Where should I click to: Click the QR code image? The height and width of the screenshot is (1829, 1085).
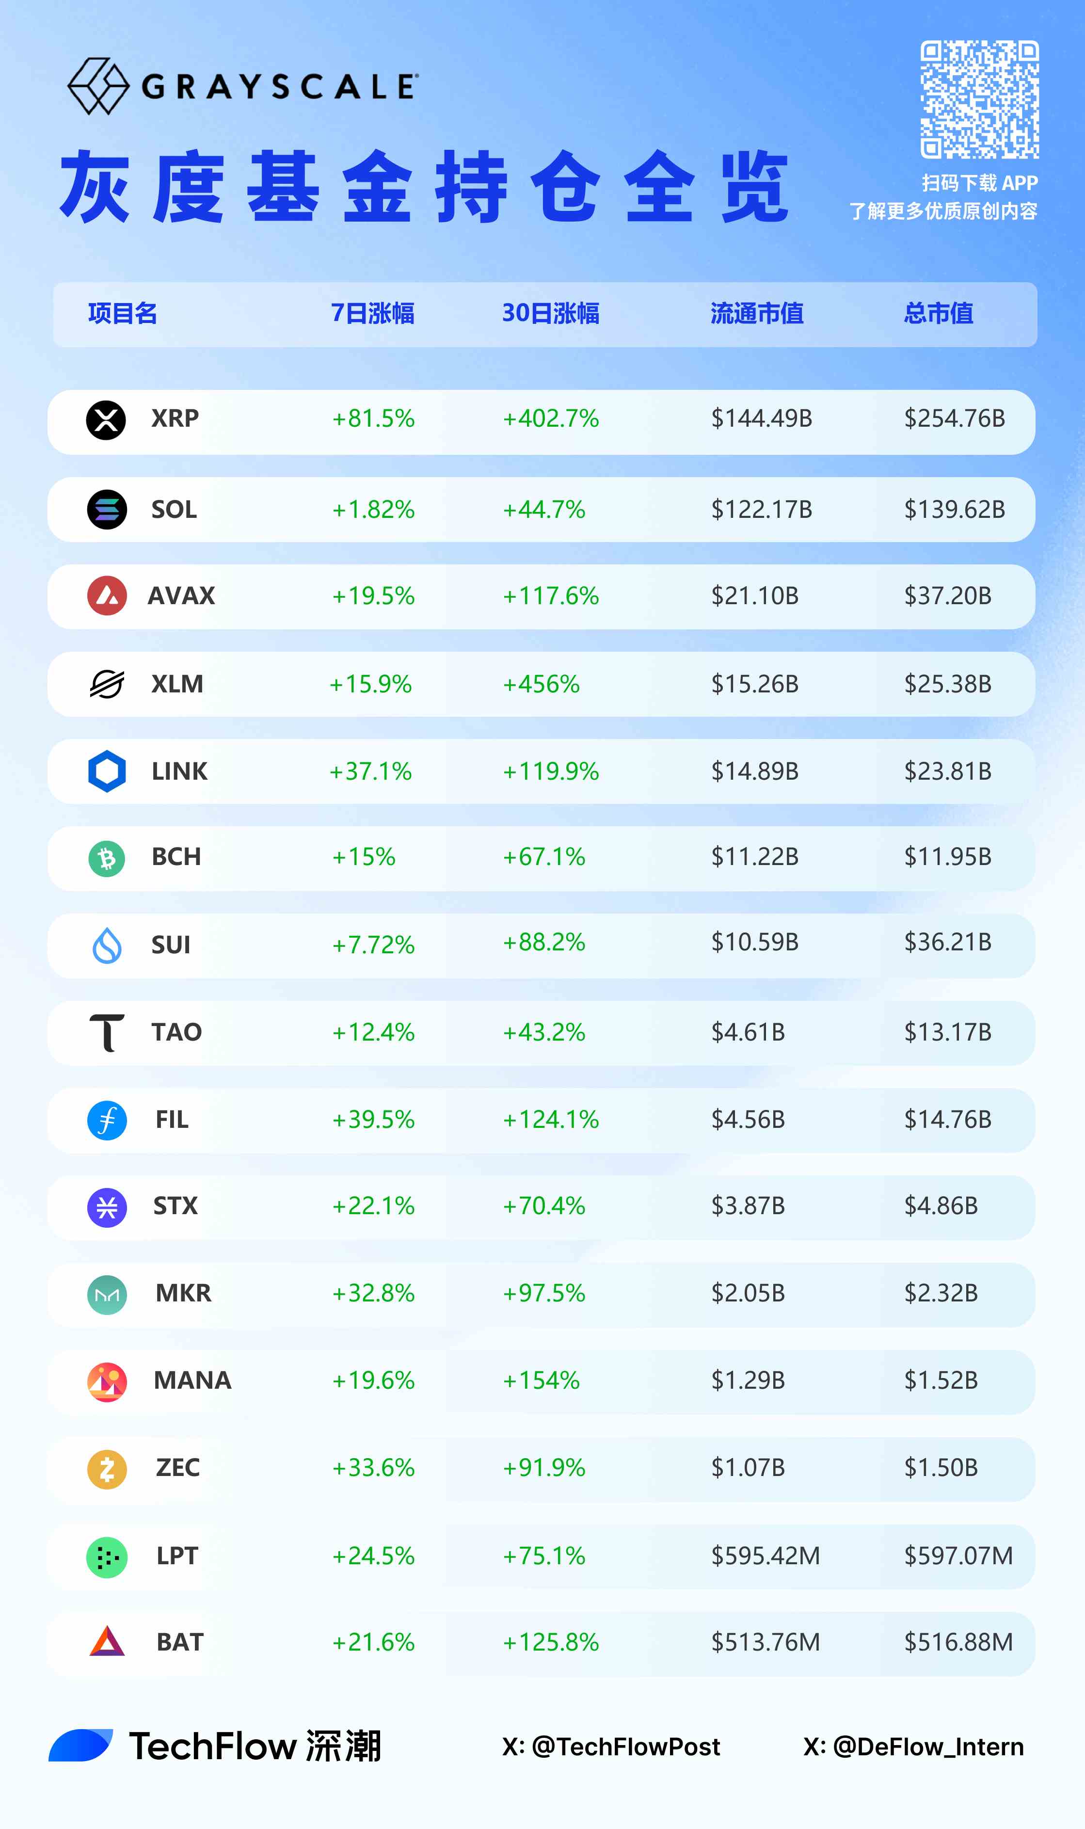(979, 99)
